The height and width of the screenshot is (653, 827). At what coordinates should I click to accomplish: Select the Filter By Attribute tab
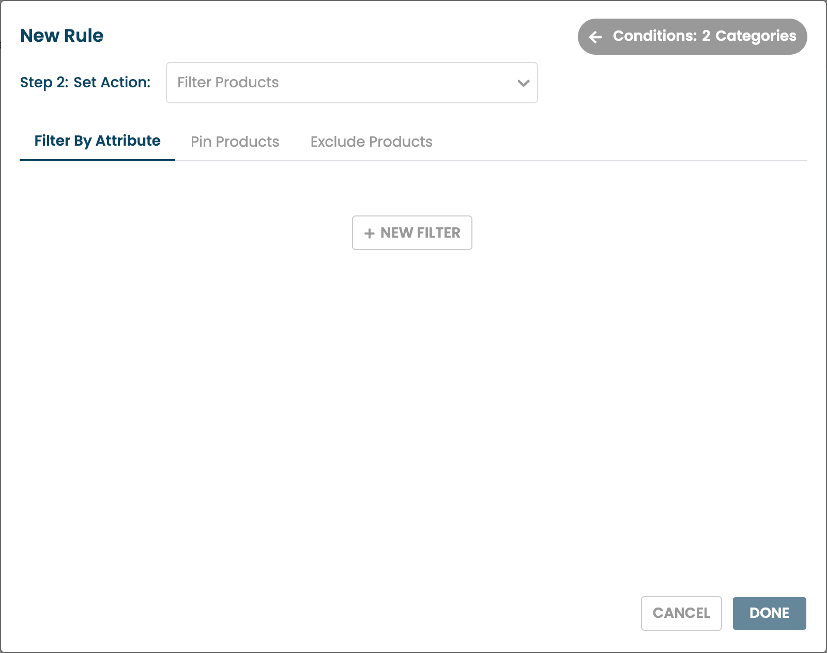pyautogui.click(x=97, y=141)
